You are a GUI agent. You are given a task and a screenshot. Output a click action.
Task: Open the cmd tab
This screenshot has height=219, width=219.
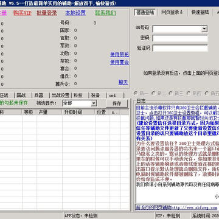115,95
